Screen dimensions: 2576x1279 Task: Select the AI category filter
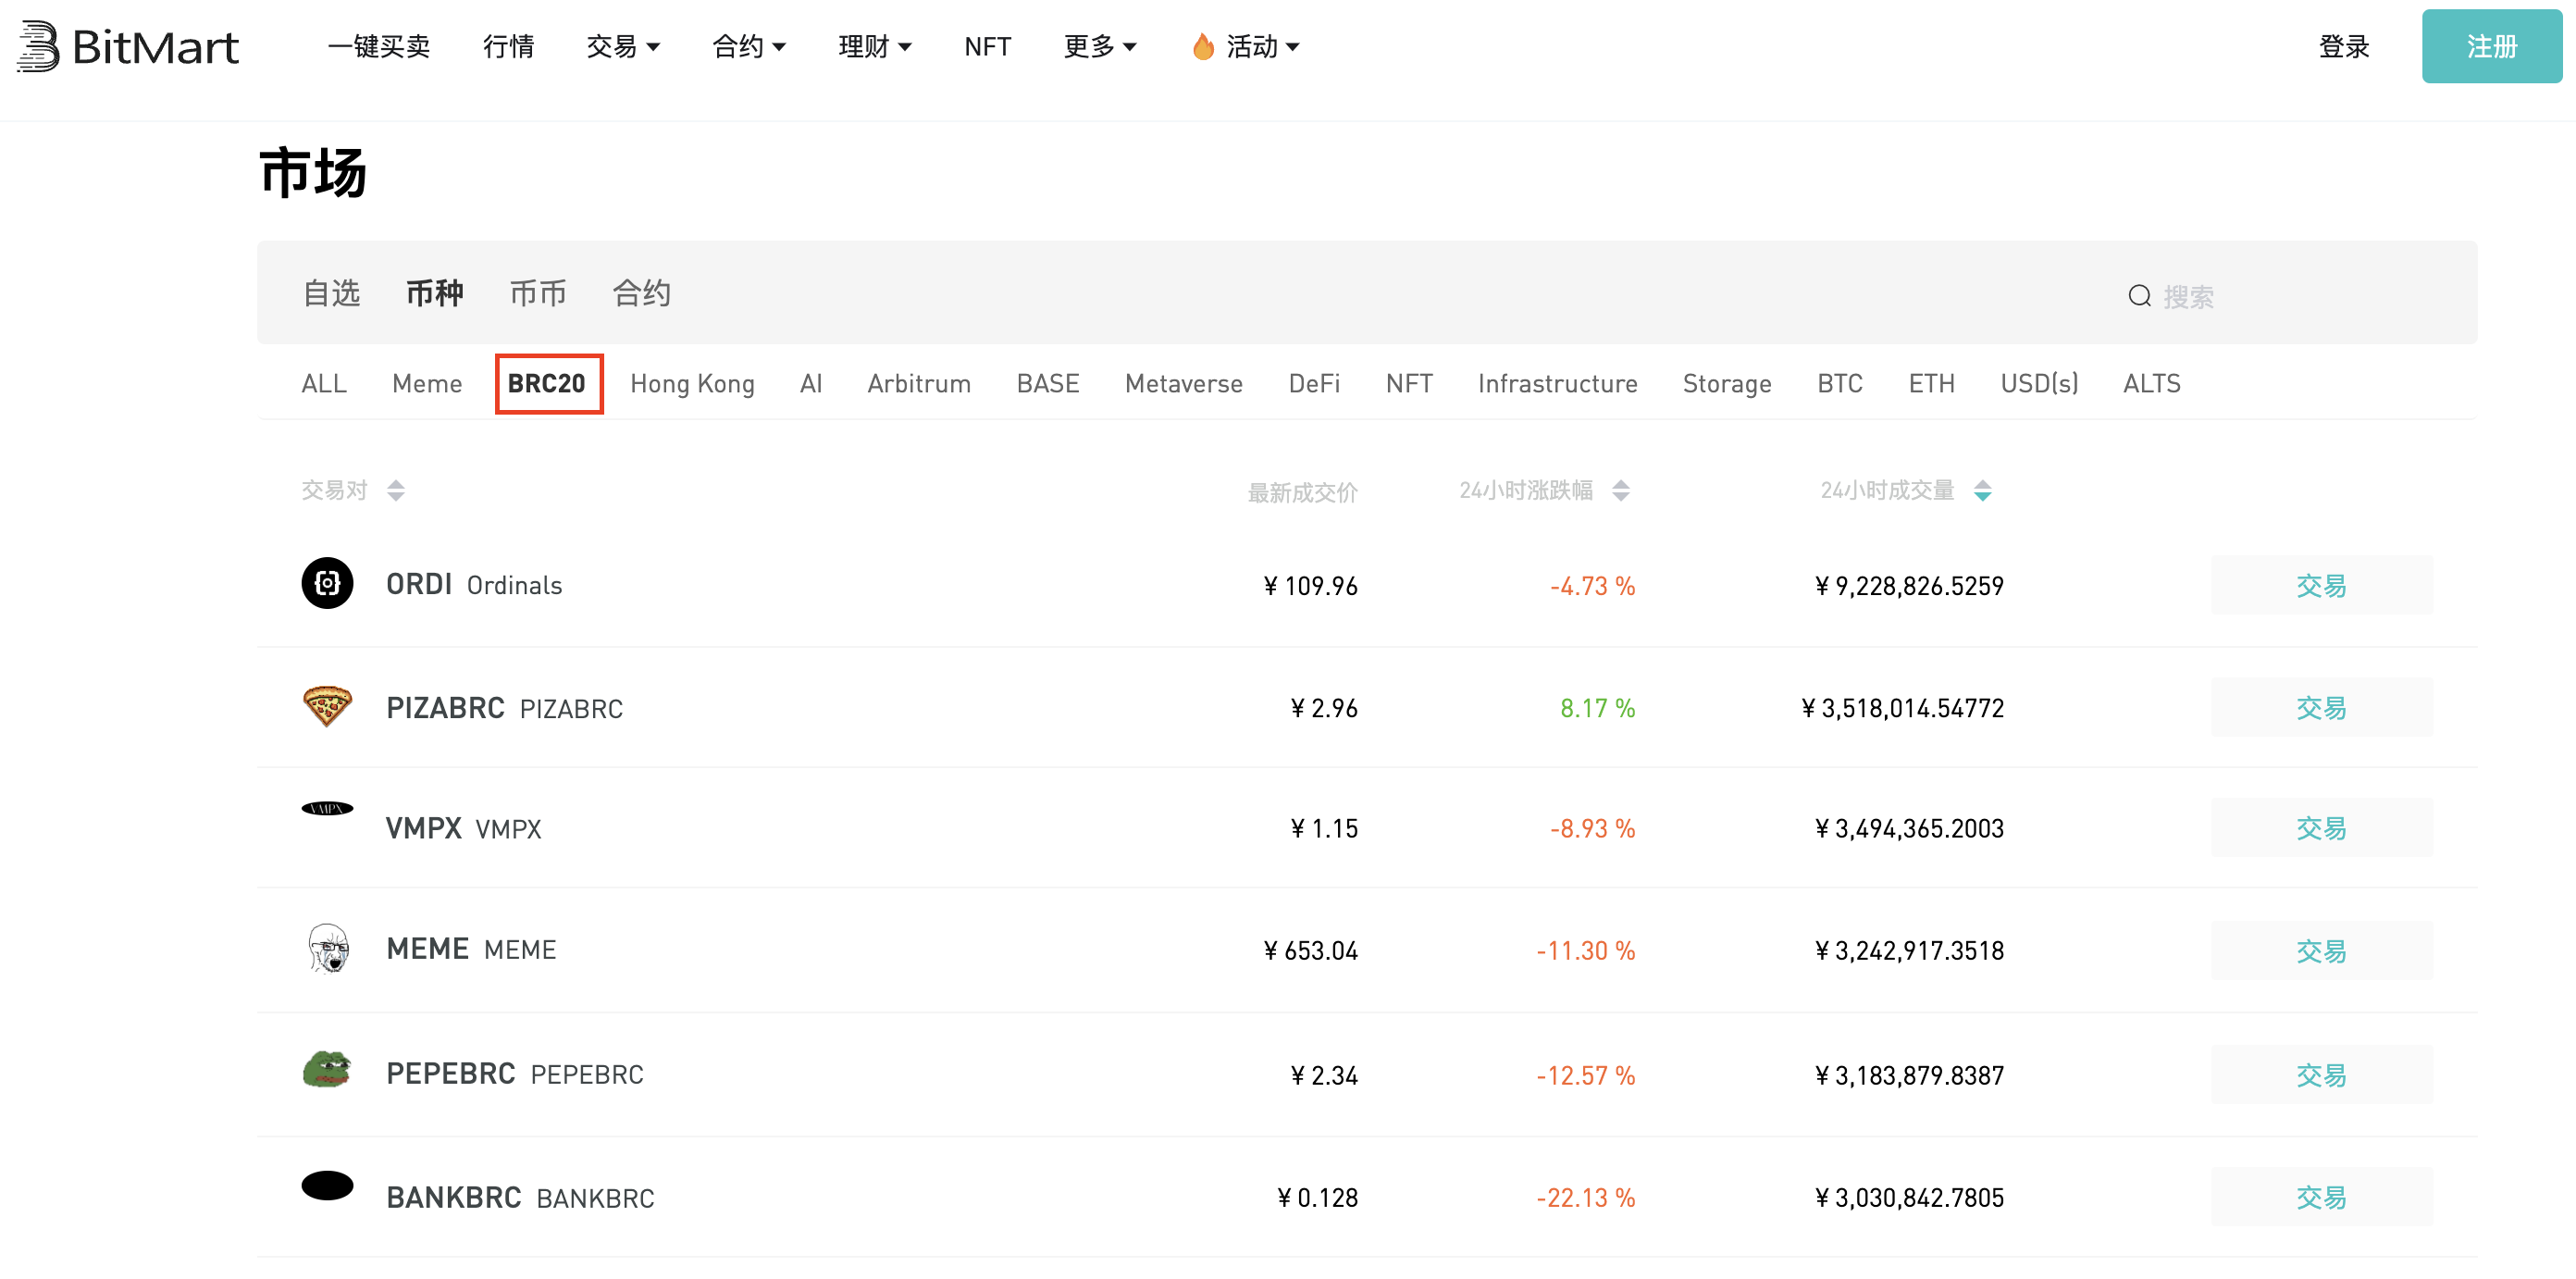811,384
